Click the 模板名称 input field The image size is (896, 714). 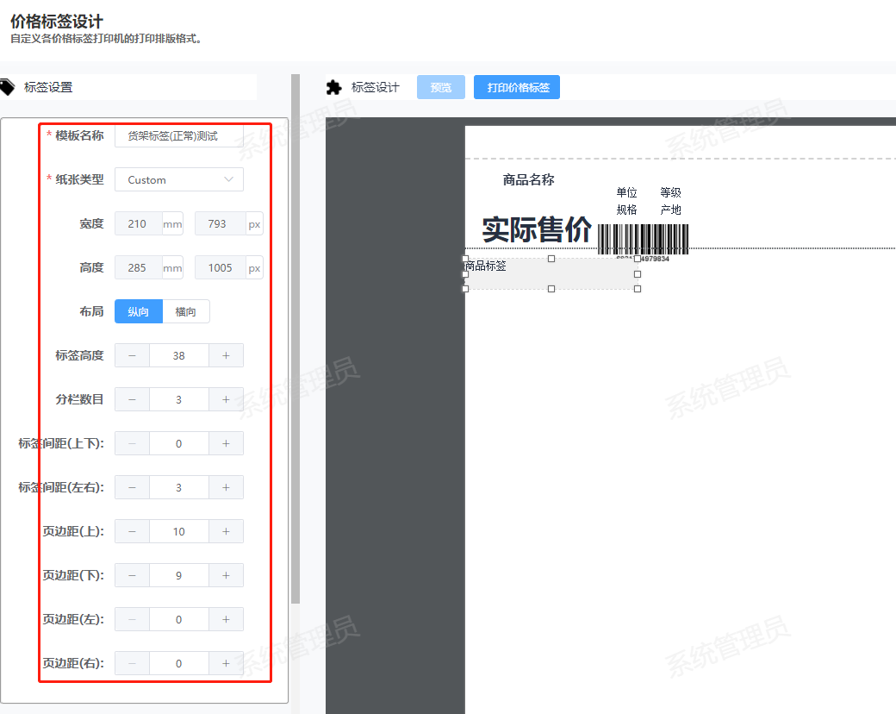tap(179, 135)
